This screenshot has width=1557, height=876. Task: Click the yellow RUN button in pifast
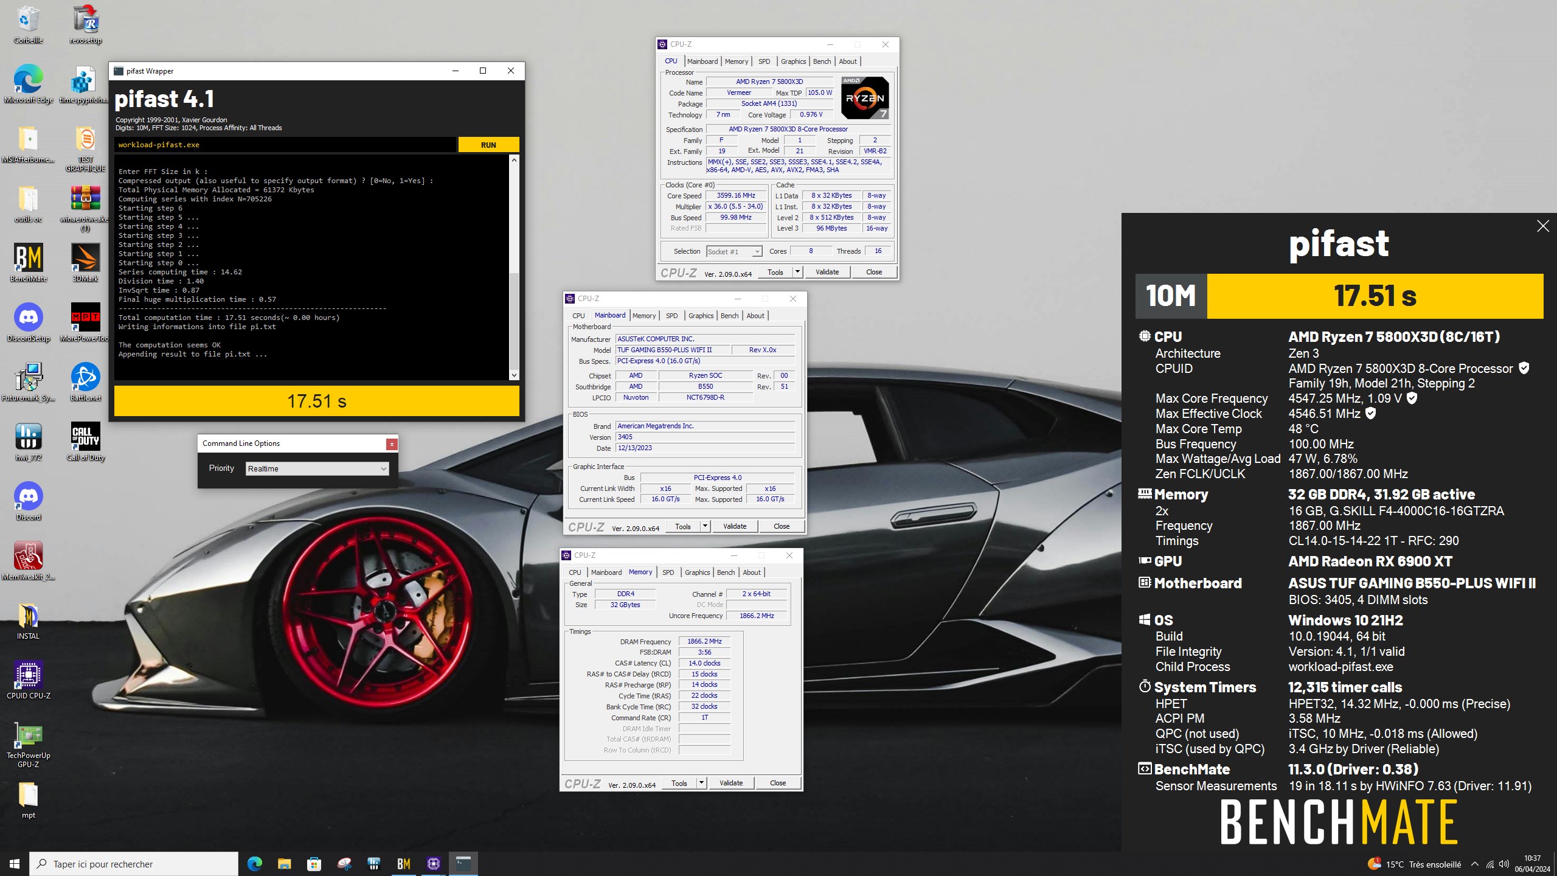click(488, 145)
